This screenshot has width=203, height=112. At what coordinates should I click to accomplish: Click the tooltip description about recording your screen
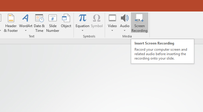(x=161, y=54)
